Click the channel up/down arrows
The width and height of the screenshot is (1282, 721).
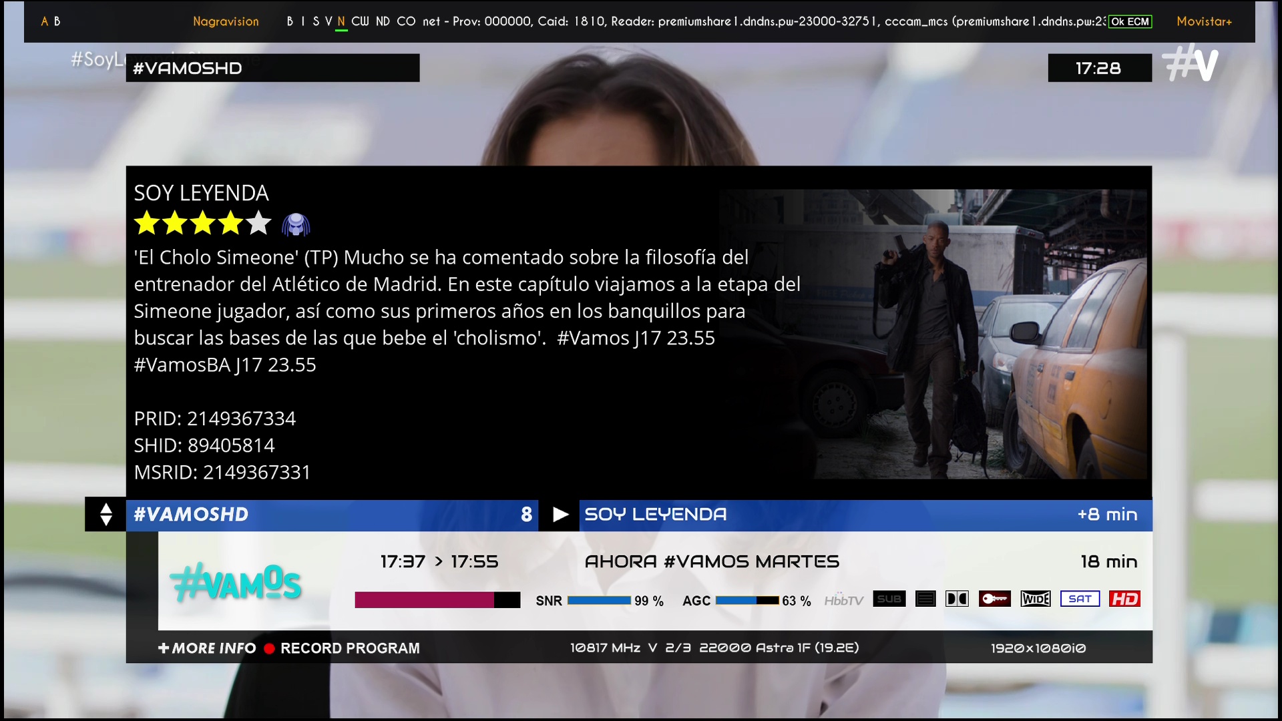[105, 515]
